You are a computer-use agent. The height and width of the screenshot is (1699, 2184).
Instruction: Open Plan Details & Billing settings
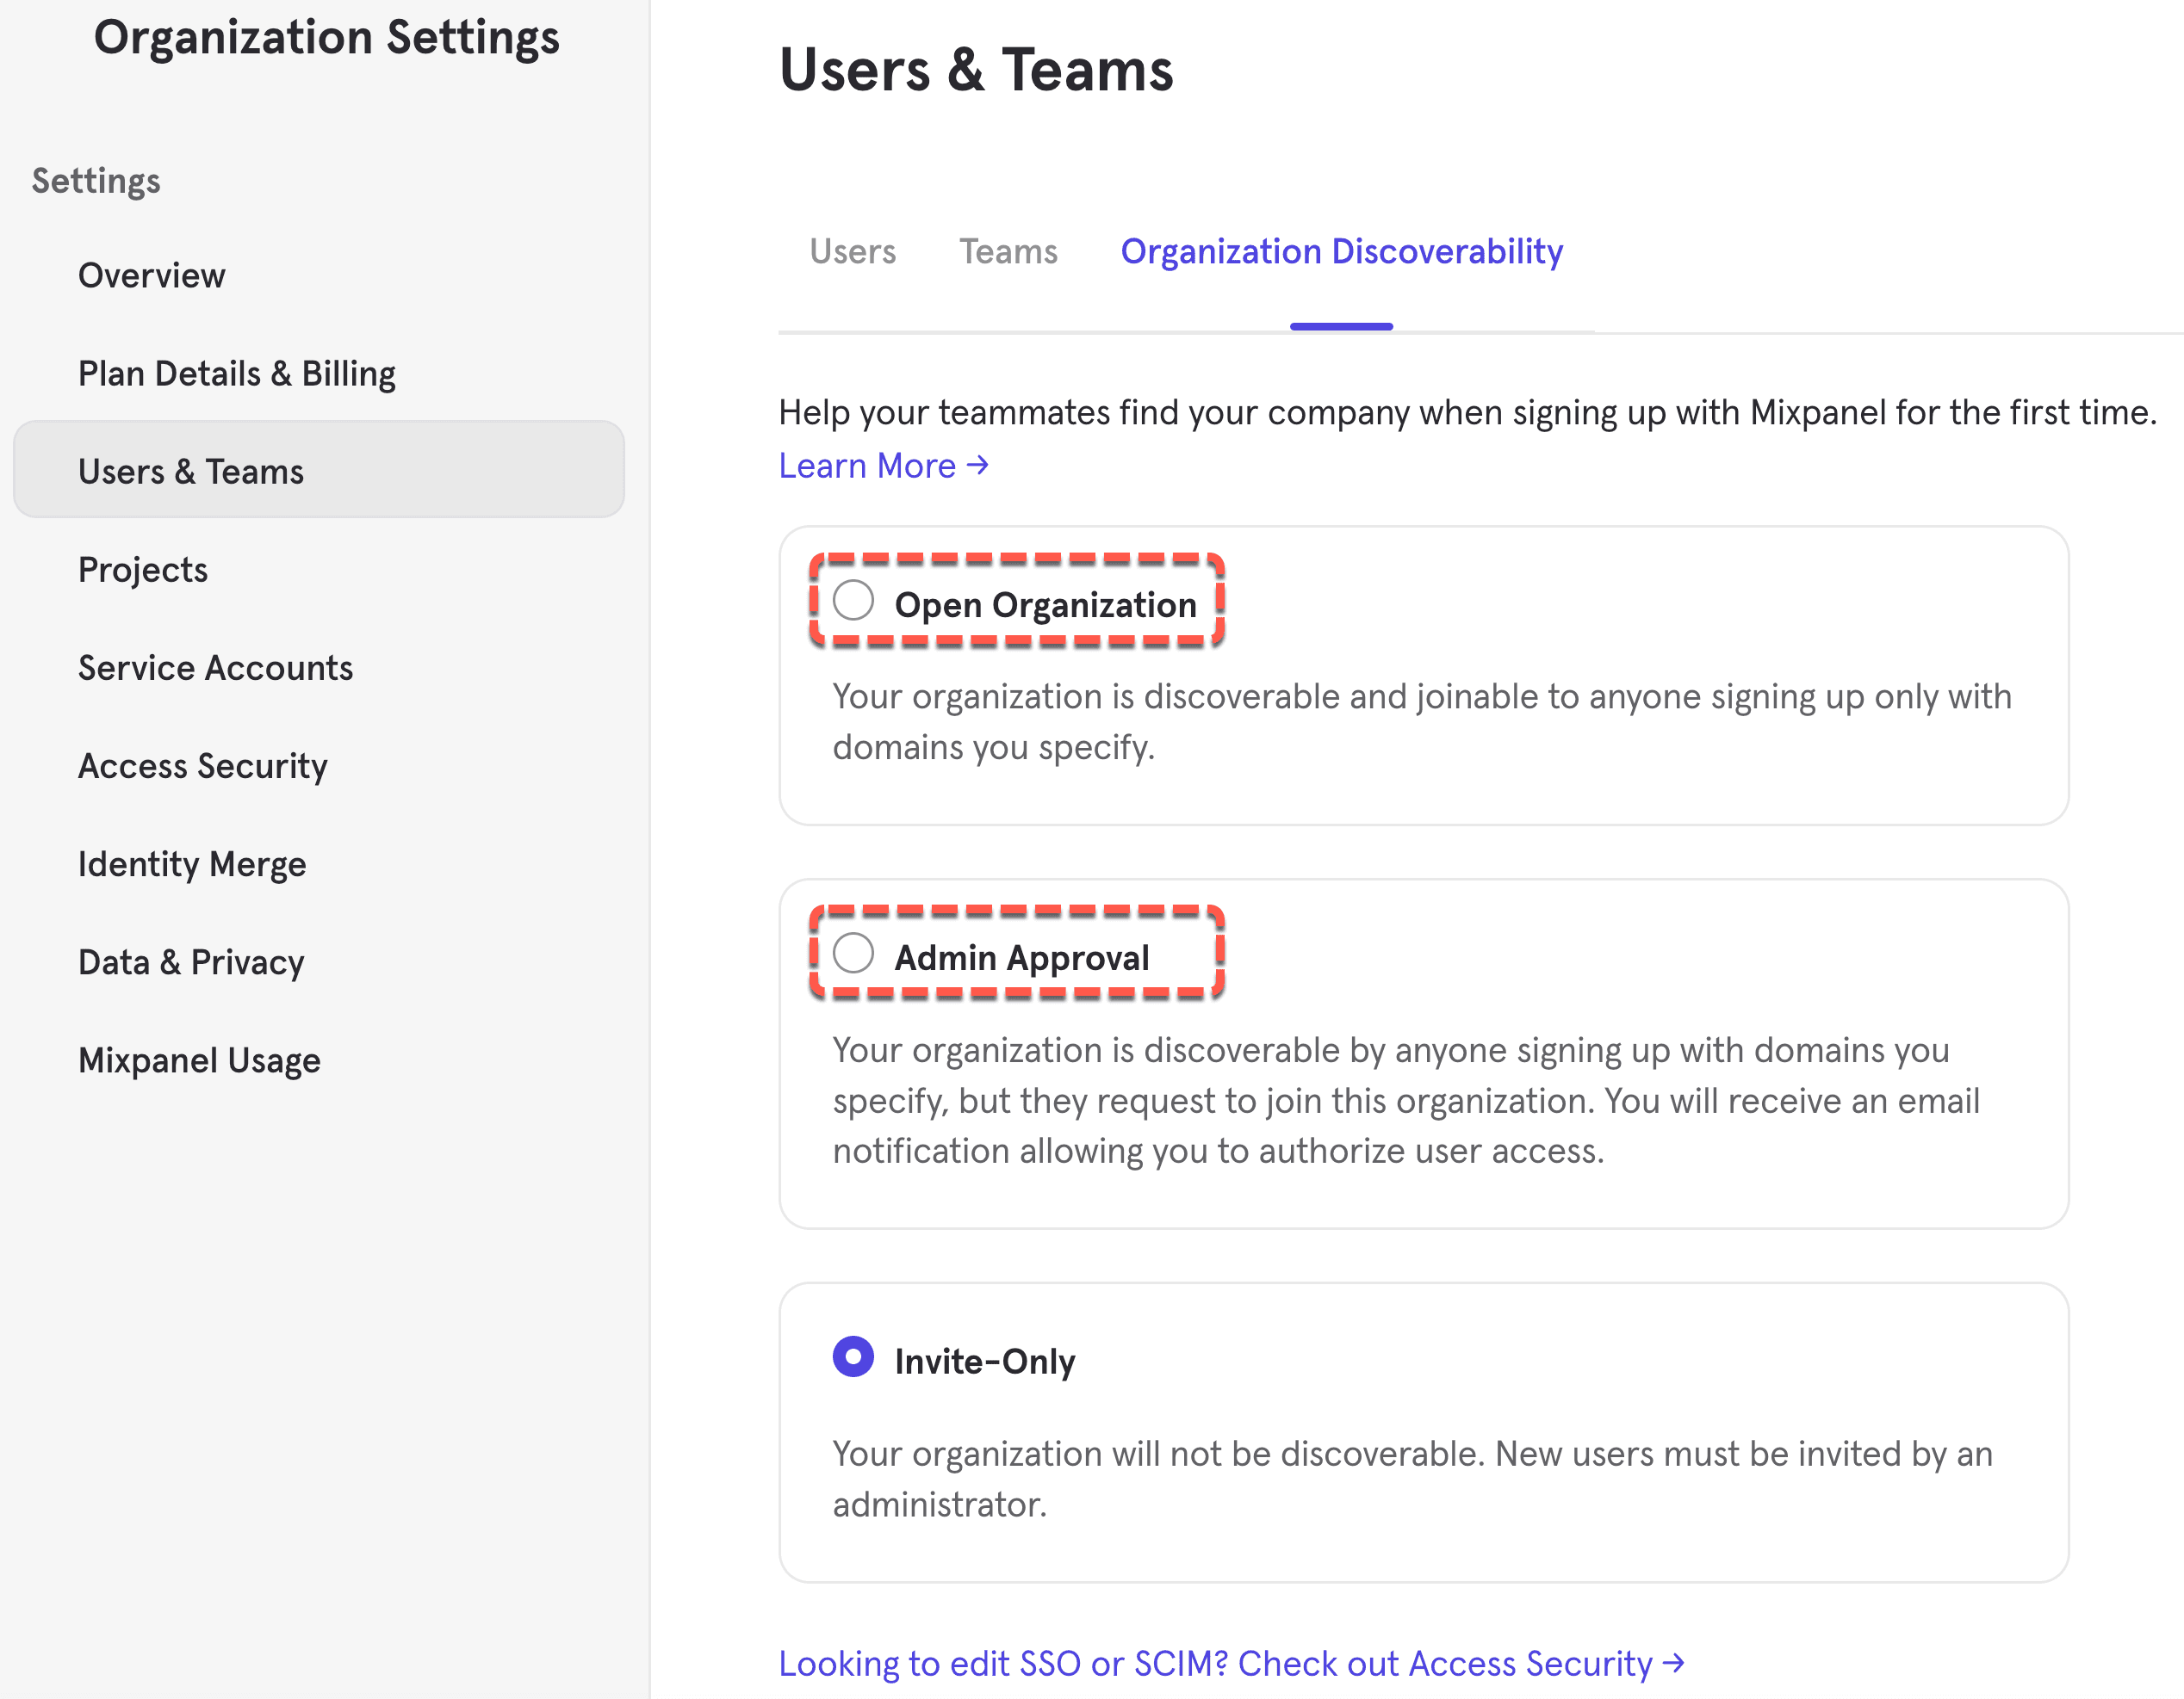point(237,374)
